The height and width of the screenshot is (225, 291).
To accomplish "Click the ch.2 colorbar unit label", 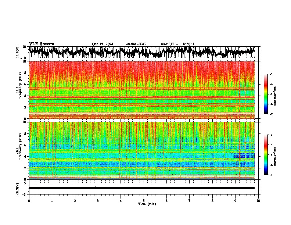I will tap(275, 157).
